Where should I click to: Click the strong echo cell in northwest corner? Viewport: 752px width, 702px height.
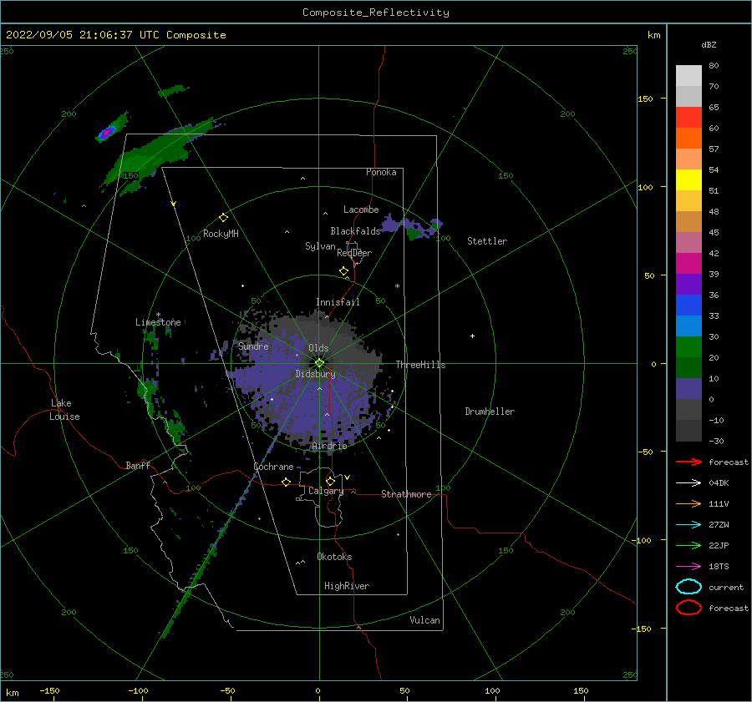(x=106, y=133)
